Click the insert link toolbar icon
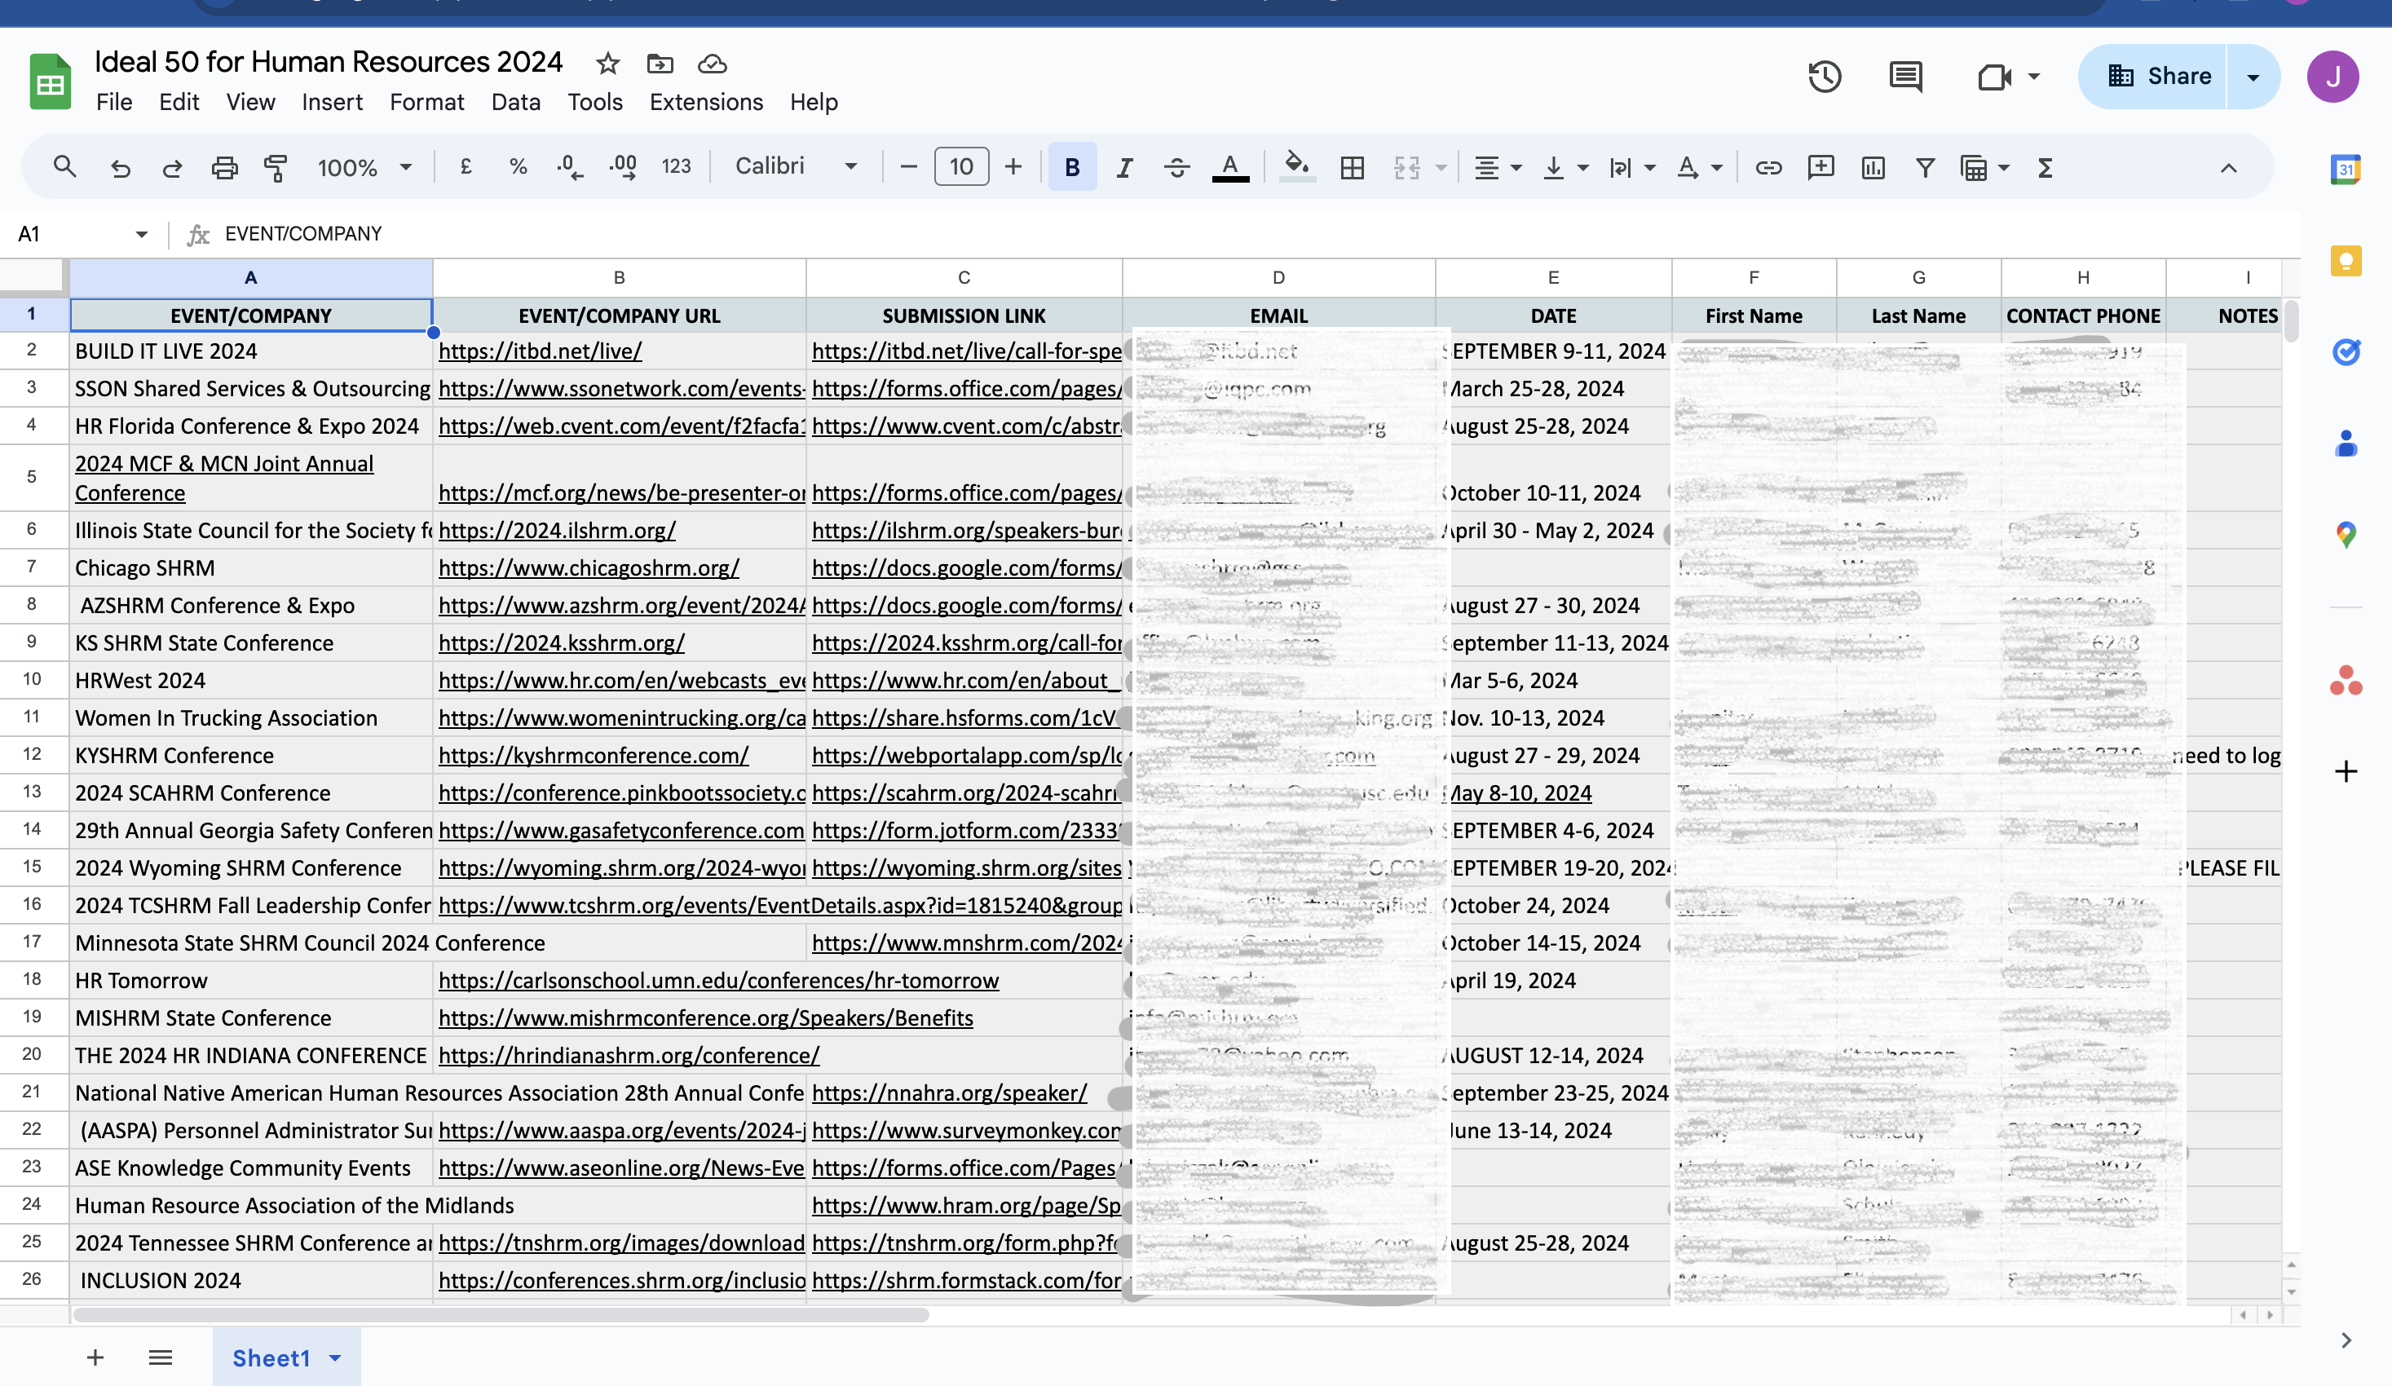The width and height of the screenshot is (2392, 1386). [1768, 168]
